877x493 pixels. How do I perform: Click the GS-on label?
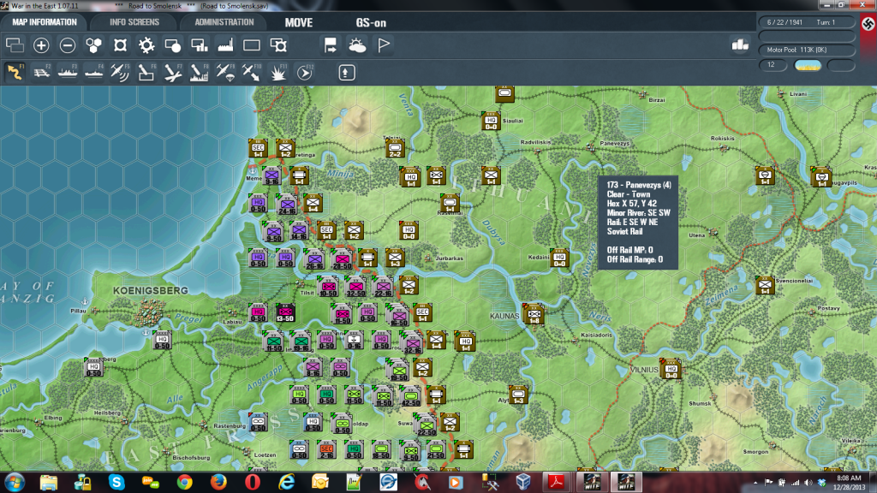click(x=371, y=23)
